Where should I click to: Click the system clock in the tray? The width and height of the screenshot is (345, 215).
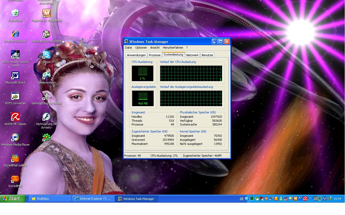pyautogui.click(x=337, y=199)
